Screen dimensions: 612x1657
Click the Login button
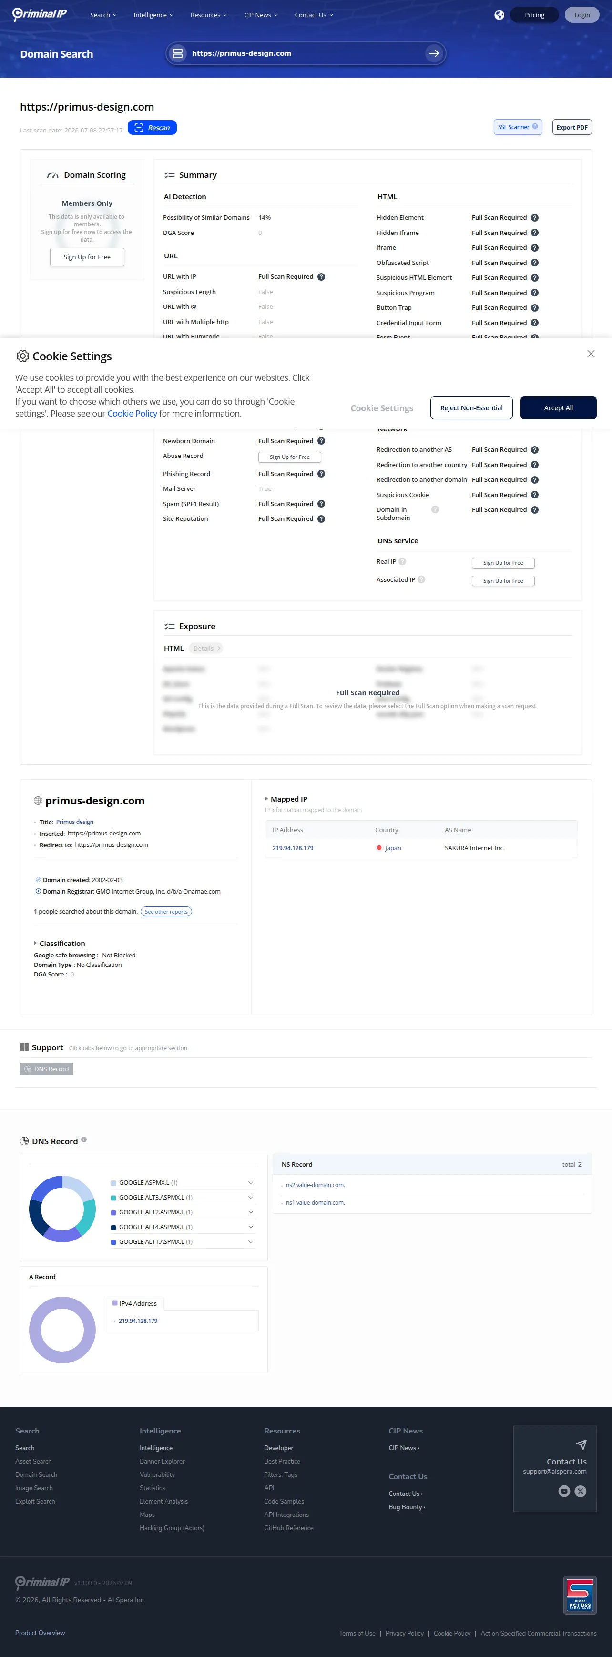(x=582, y=15)
